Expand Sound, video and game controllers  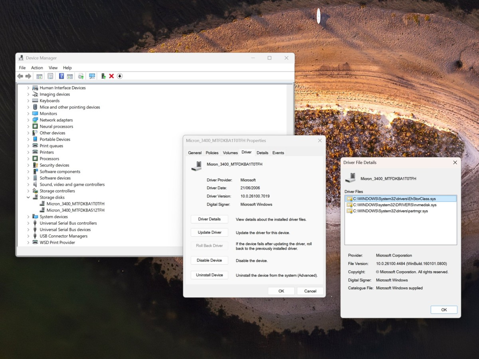pyautogui.click(x=28, y=184)
